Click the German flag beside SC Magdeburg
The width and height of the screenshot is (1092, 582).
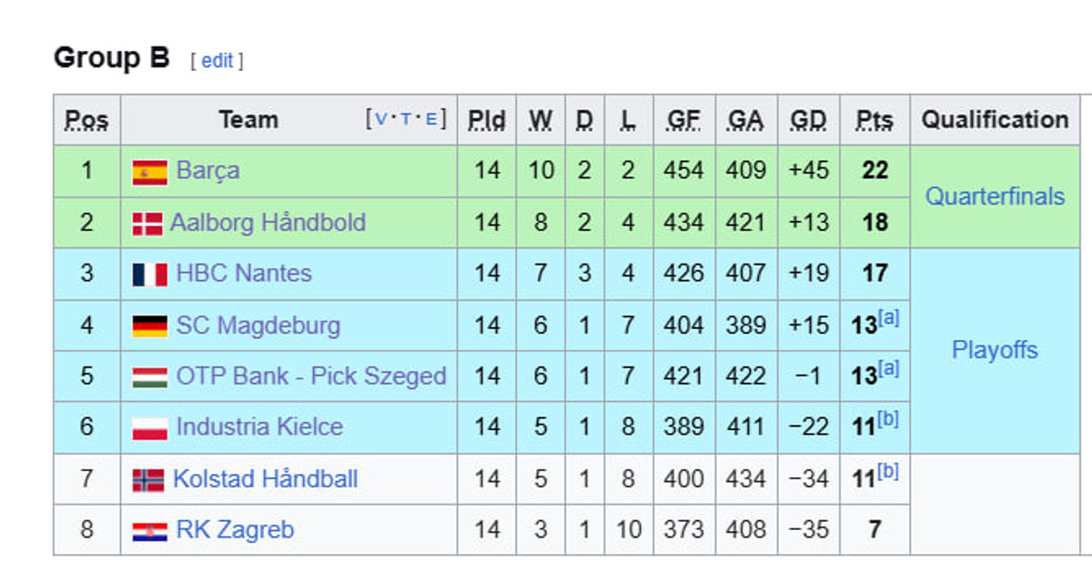pyautogui.click(x=150, y=326)
